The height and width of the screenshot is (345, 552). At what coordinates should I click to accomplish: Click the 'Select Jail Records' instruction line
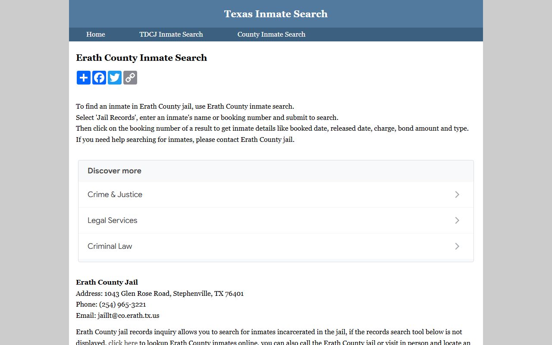coord(207,118)
